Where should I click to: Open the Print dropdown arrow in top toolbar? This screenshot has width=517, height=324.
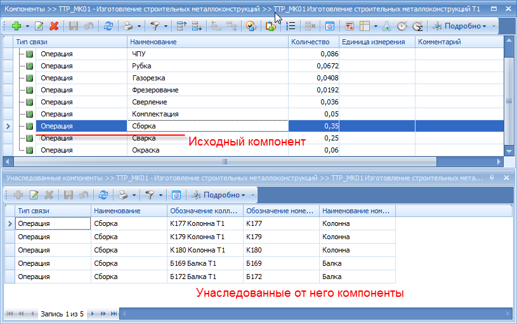(x=139, y=26)
